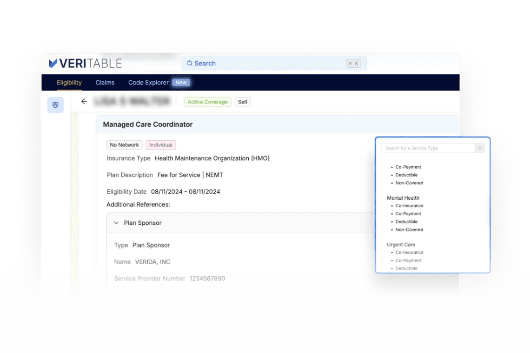The width and height of the screenshot is (530, 353).
Task: Click the Individual tag
Action: click(x=160, y=145)
